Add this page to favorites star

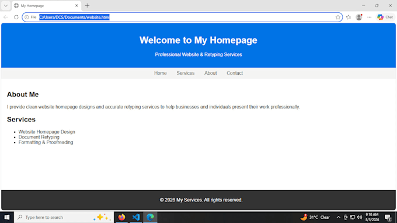pos(338,17)
